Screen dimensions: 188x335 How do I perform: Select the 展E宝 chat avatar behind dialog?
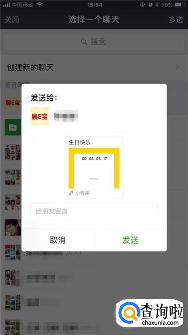(13, 103)
